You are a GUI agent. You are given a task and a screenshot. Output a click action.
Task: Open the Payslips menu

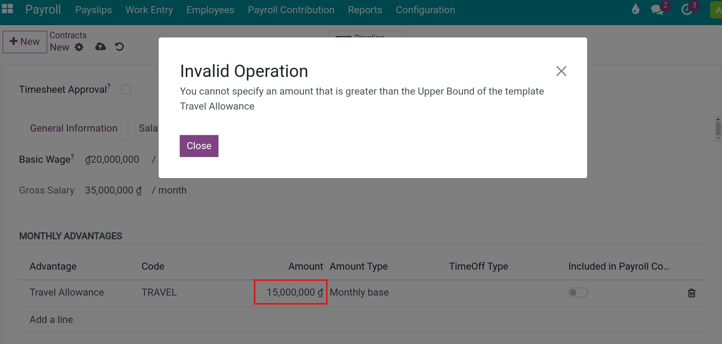coord(93,10)
